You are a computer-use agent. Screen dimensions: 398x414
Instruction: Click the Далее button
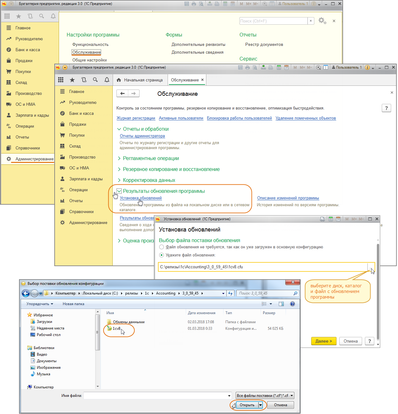click(x=323, y=341)
